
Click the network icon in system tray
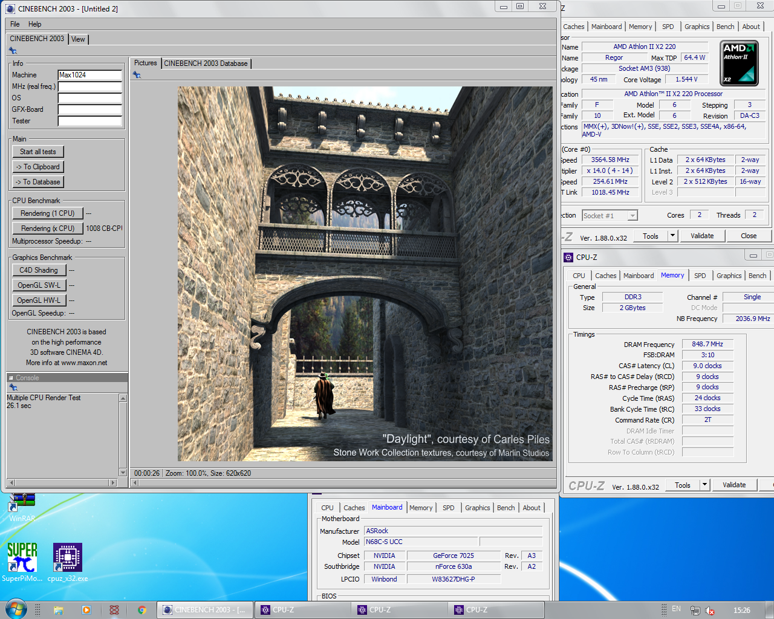(695, 611)
